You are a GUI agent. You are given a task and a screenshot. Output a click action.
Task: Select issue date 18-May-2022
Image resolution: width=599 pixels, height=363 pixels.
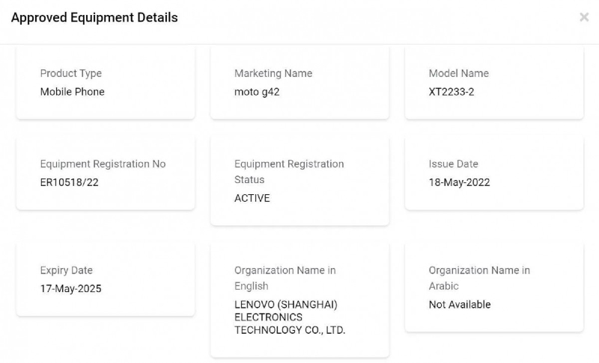point(460,182)
